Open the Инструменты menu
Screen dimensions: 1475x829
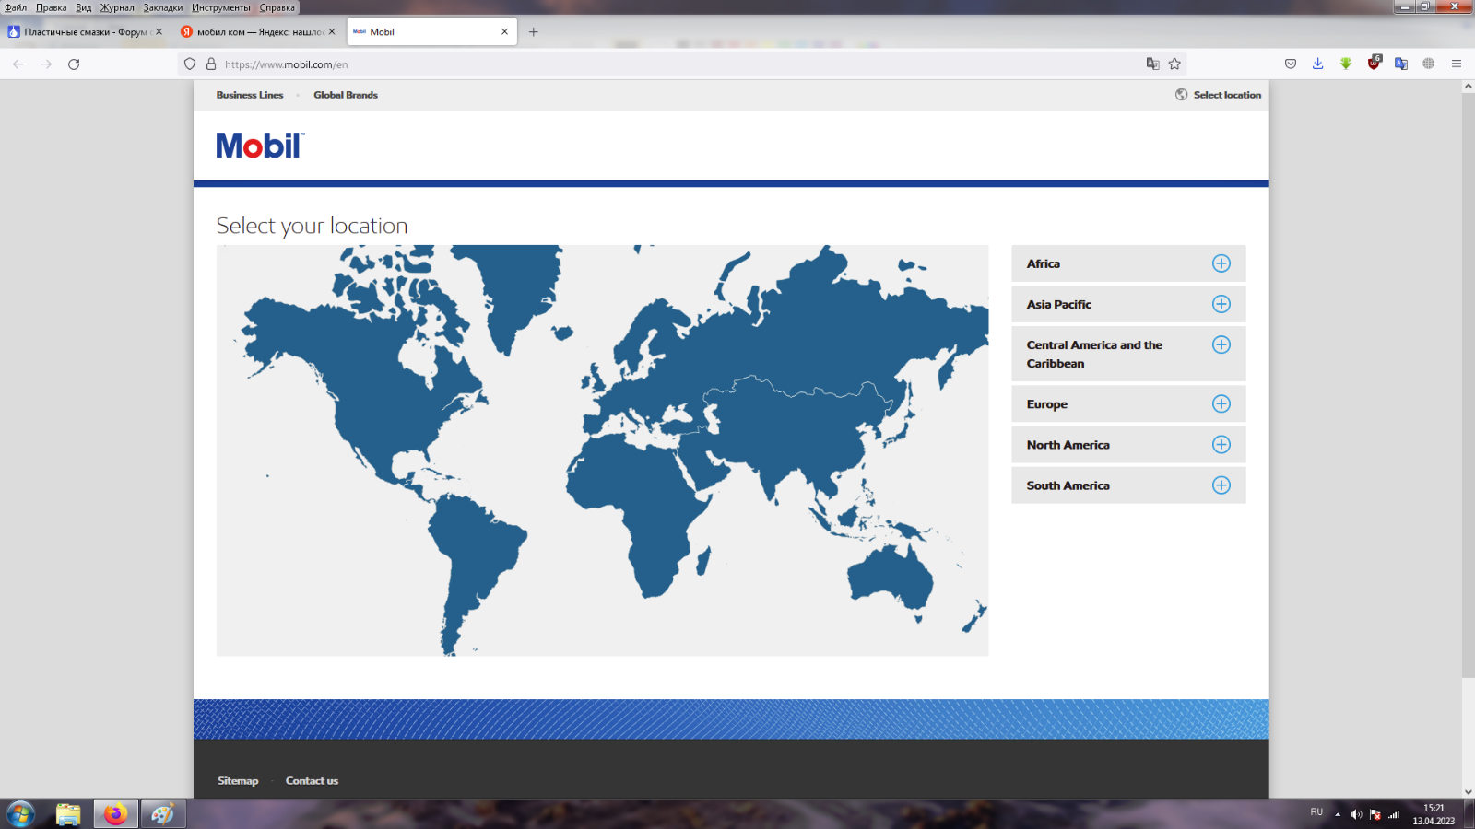click(x=221, y=7)
